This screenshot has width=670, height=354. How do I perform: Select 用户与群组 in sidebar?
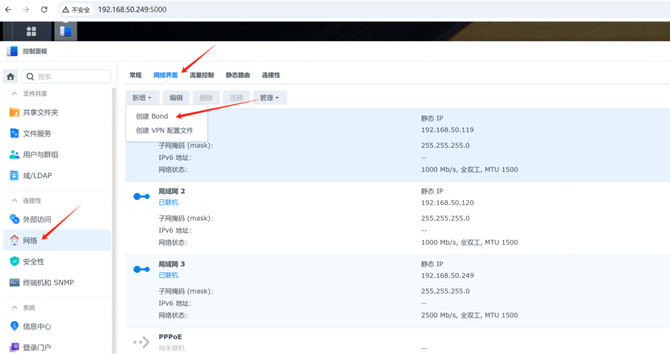coord(41,154)
